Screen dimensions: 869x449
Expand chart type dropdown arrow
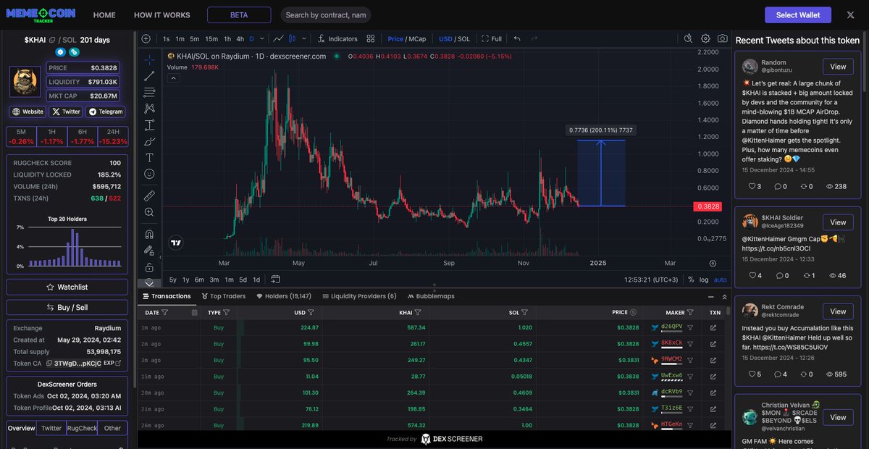click(304, 39)
